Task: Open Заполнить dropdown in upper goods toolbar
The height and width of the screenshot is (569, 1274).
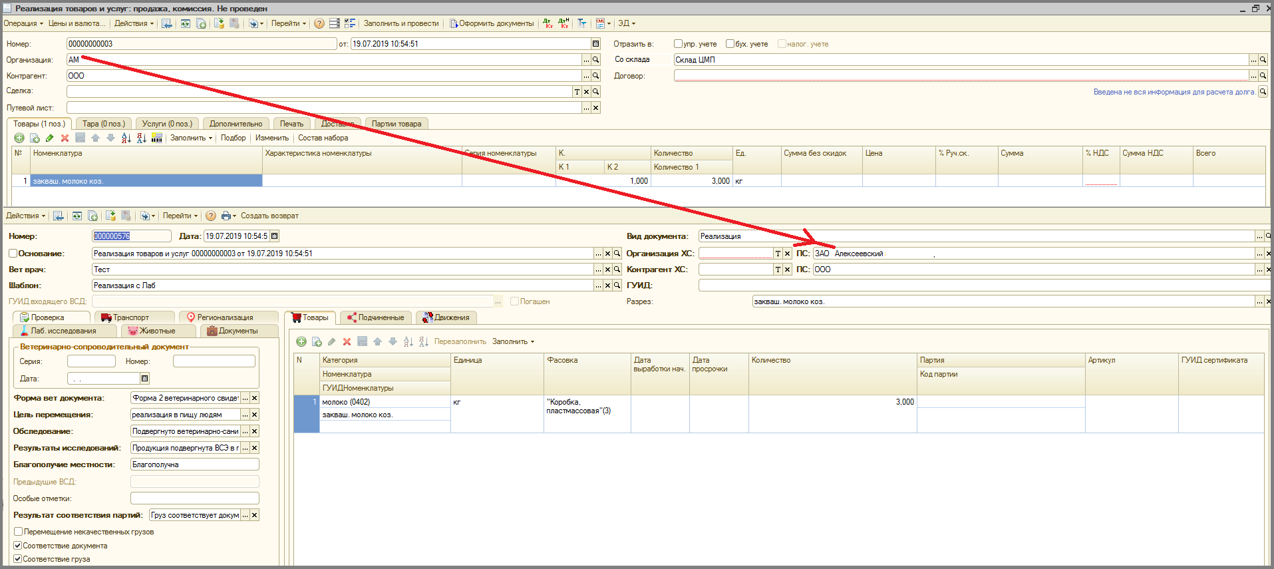Action: point(191,138)
